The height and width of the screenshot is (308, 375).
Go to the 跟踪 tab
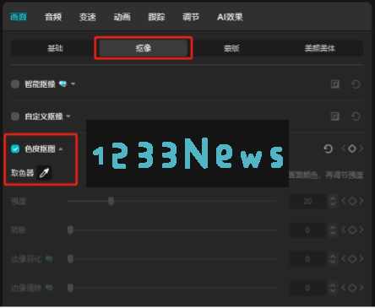coord(156,17)
